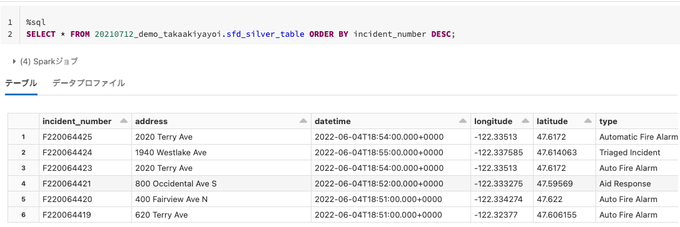The width and height of the screenshot is (680, 227).
Task: Click longitude cell -122.32377
Action: (502, 215)
